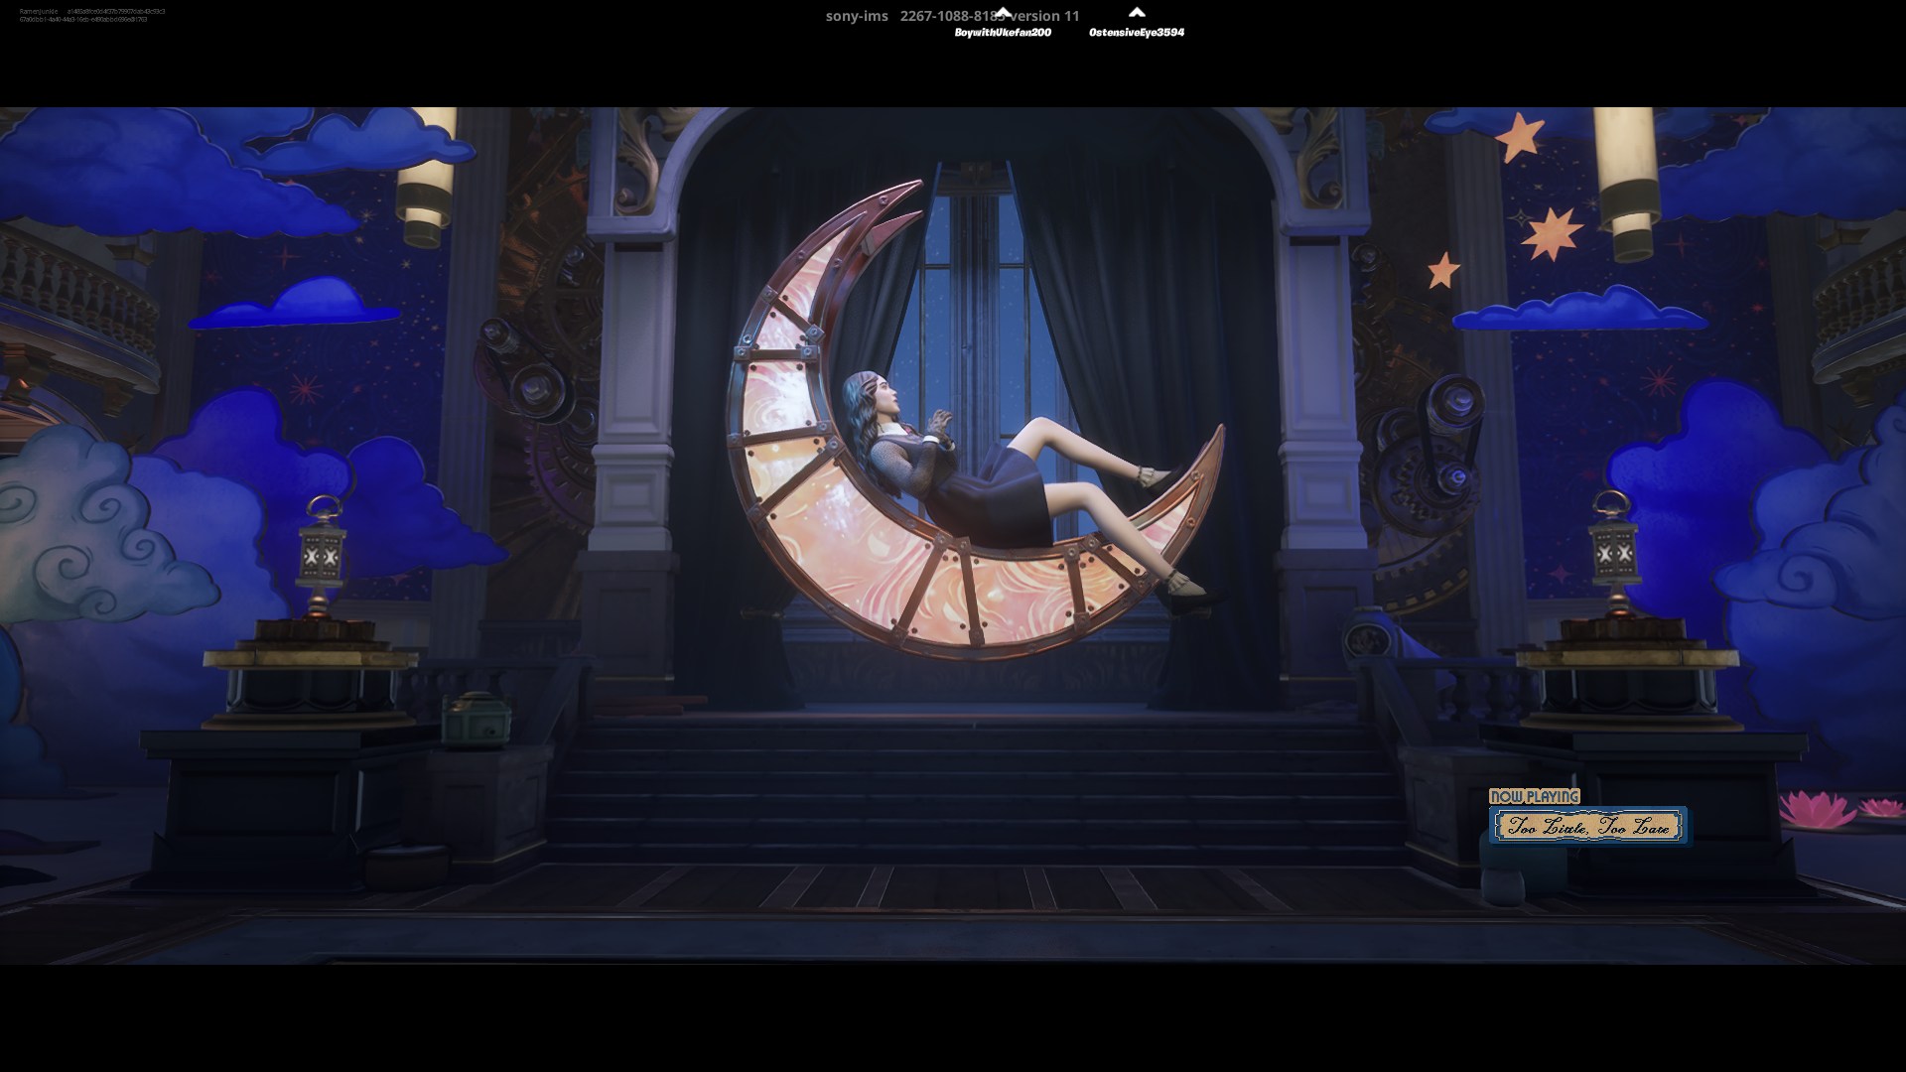Viewport: 1906px width, 1072px height.
Task: Click the 'Too Little, Too Late' song banner
Action: (1587, 826)
